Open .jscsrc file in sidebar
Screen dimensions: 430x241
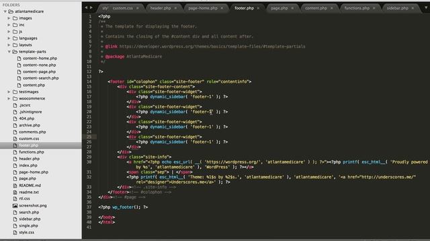pos(25,105)
